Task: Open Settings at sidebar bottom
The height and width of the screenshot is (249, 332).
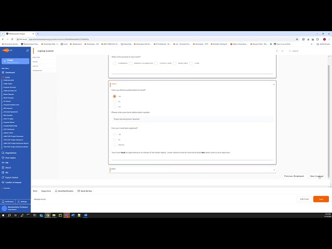Action: click(x=22, y=202)
